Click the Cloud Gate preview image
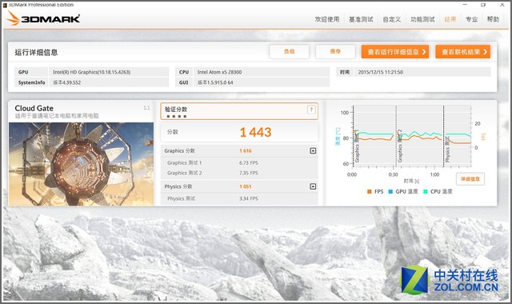The image size is (512, 304). 81,164
